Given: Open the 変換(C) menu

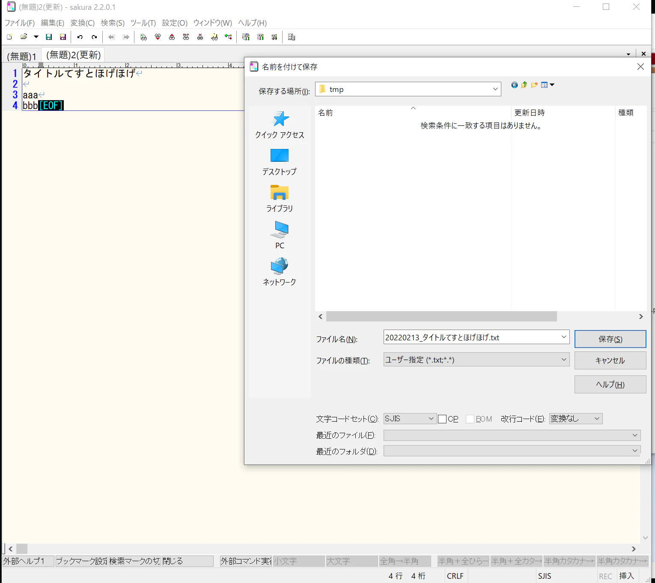Looking at the screenshot, I should point(83,23).
